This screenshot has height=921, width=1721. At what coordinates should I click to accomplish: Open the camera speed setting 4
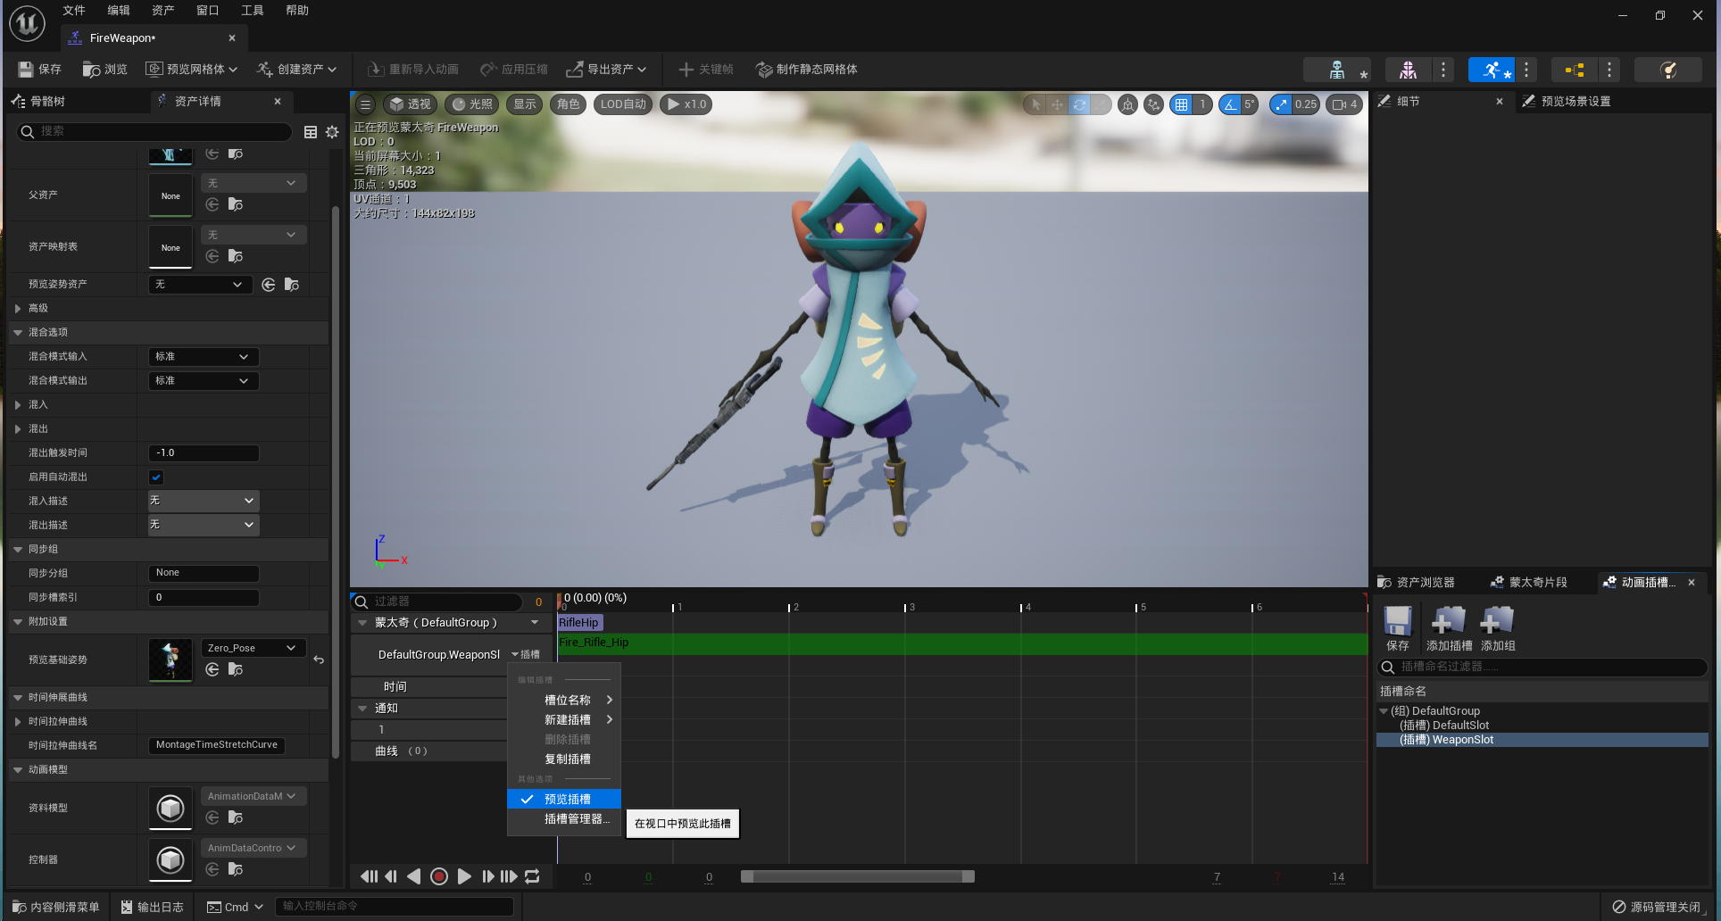click(x=1344, y=104)
